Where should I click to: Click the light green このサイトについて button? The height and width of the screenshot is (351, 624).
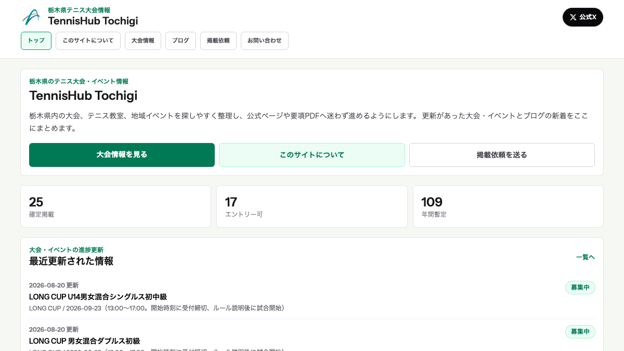tap(312, 155)
